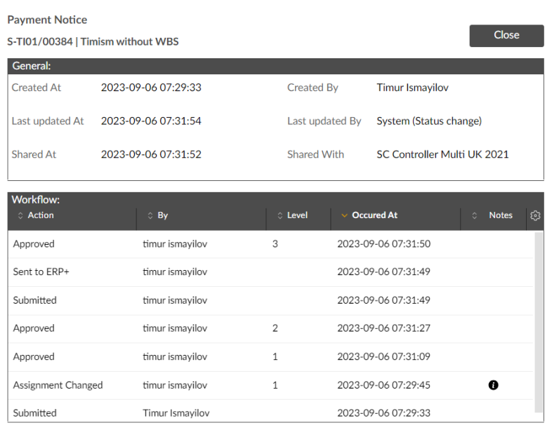The height and width of the screenshot is (430, 559).
Task: Sort workflow by Level column header
Action: pos(297,215)
